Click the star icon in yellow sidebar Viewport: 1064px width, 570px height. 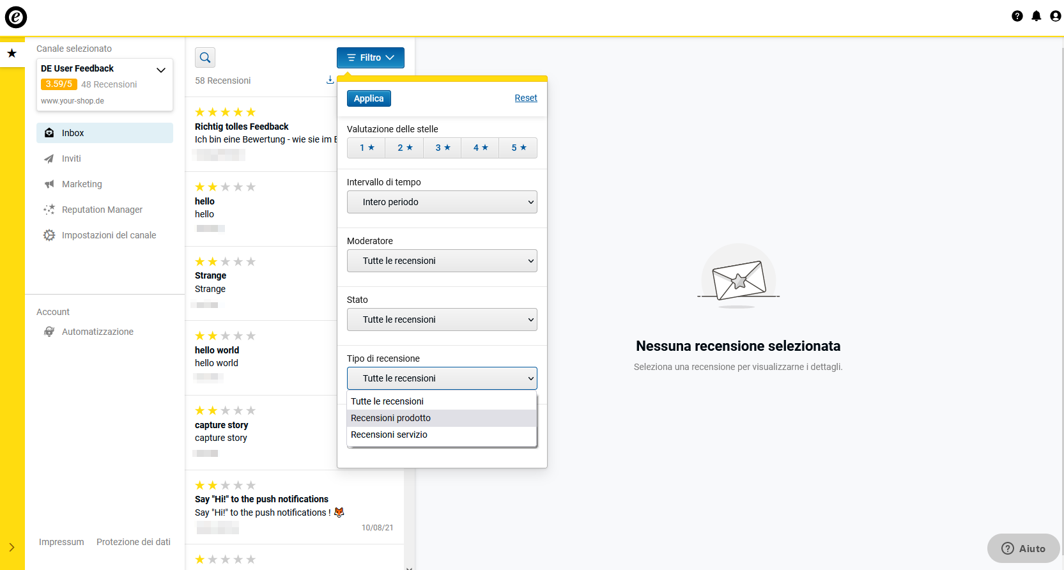pos(12,53)
